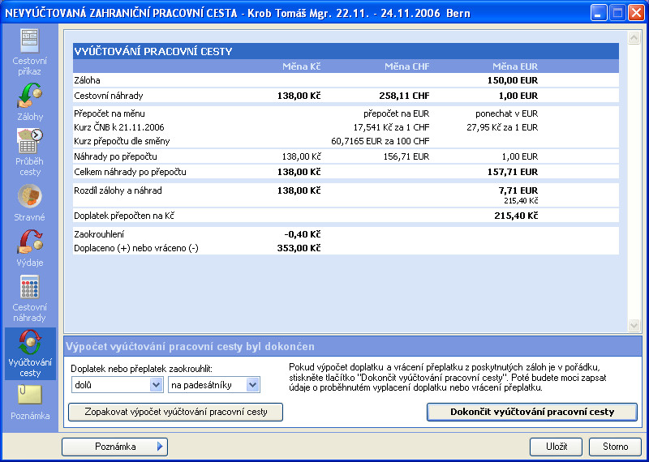Screen dimensions: 649x462
Task: Click the 'Měna EUR' column header
Action: click(515, 66)
